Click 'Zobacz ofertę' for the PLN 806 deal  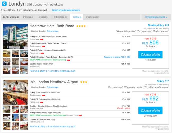pos(150,54)
